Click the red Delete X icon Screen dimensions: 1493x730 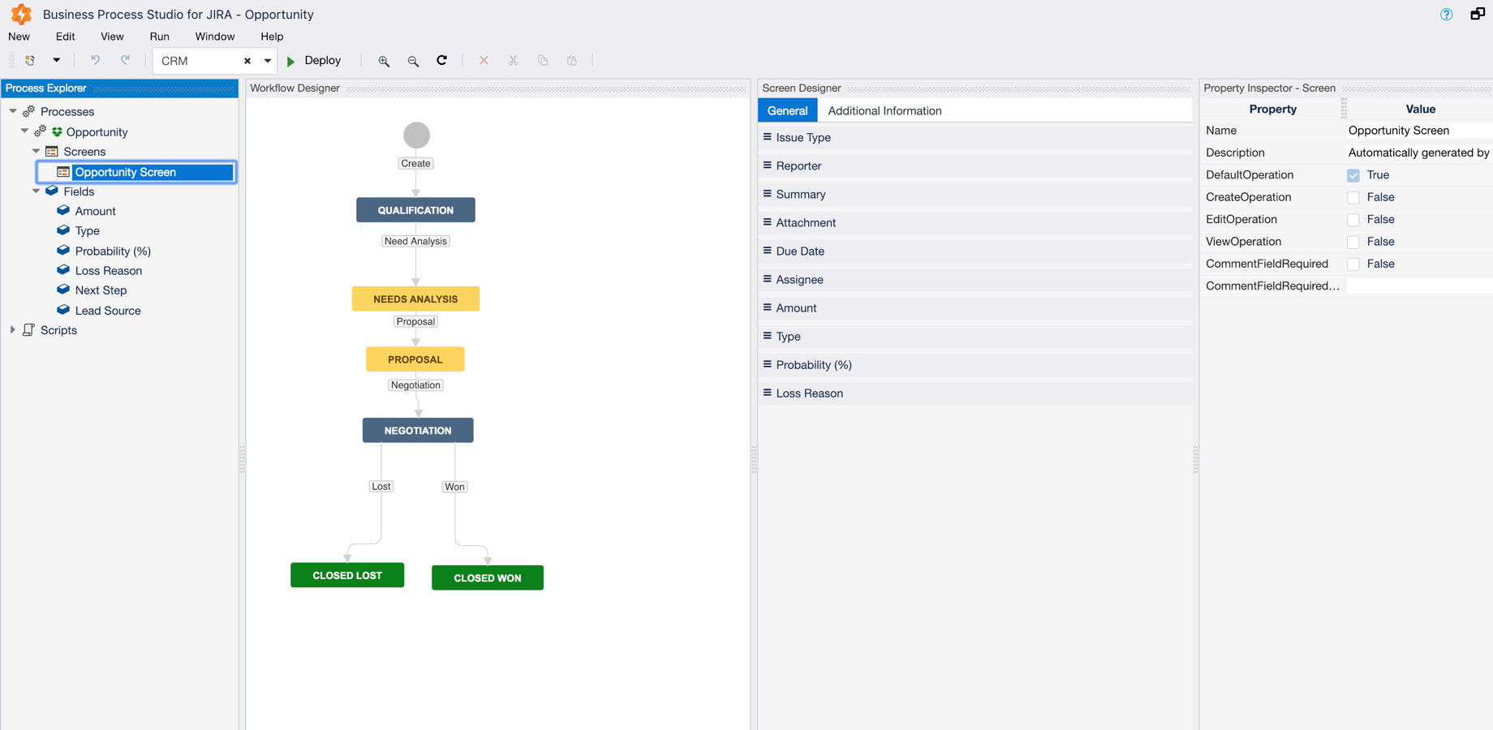tap(484, 60)
